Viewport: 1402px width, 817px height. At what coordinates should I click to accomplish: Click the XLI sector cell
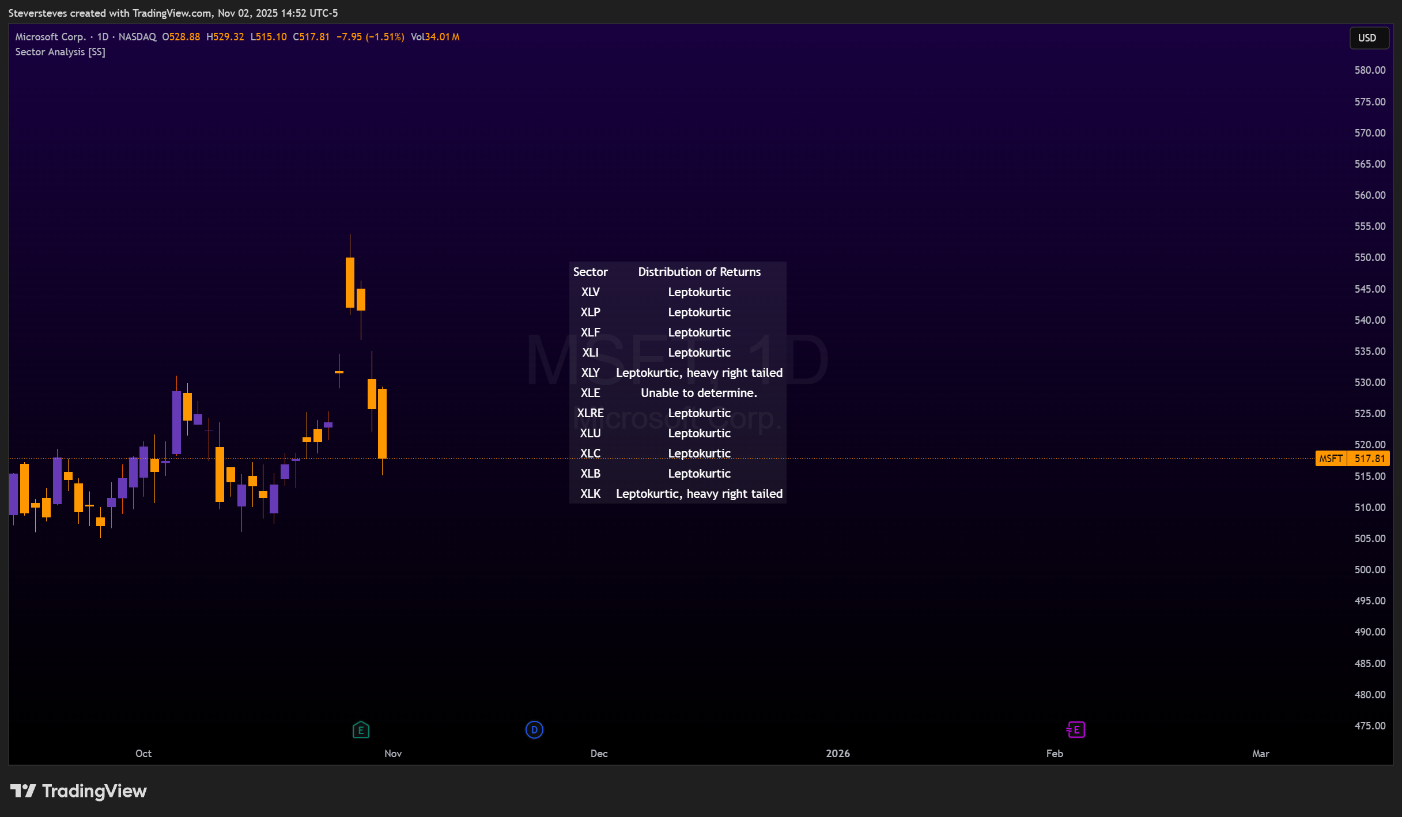click(590, 353)
